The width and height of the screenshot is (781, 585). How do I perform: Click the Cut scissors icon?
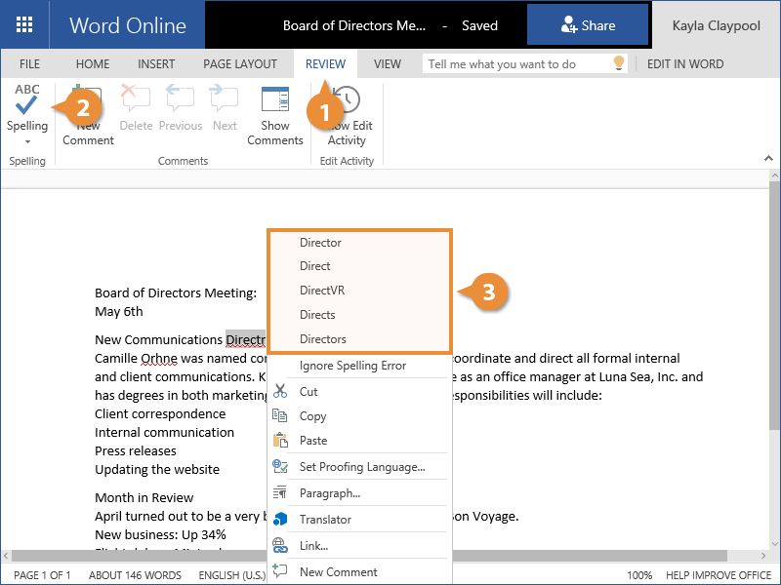(x=281, y=391)
